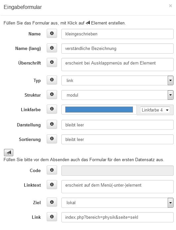The height and width of the screenshot is (230, 176).
Task: Click the Struktur info icon
Action: pyautogui.click(x=52, y=95)
